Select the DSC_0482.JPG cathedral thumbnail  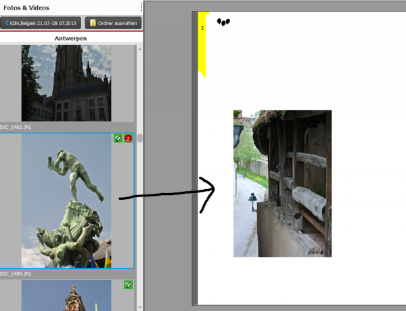[66, 83]
